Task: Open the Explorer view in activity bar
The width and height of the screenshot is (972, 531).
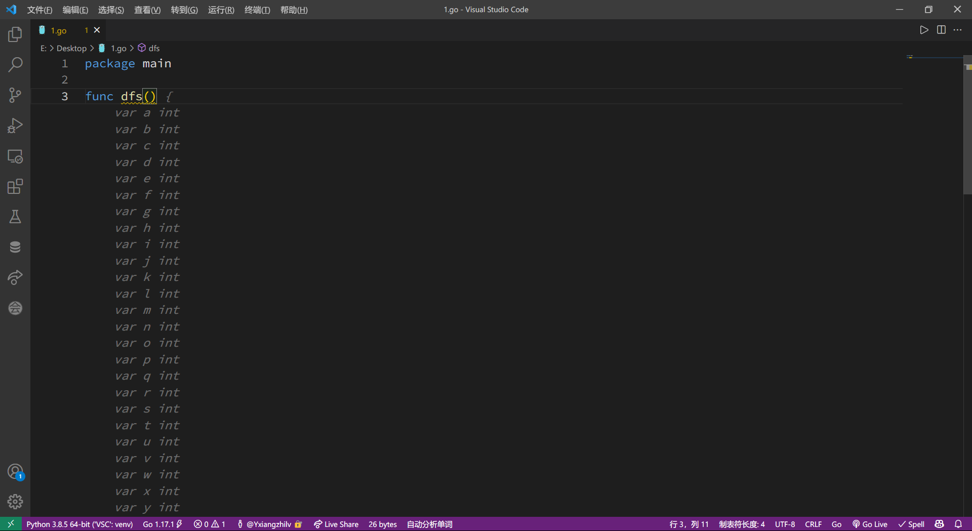Action: point(15,34)
